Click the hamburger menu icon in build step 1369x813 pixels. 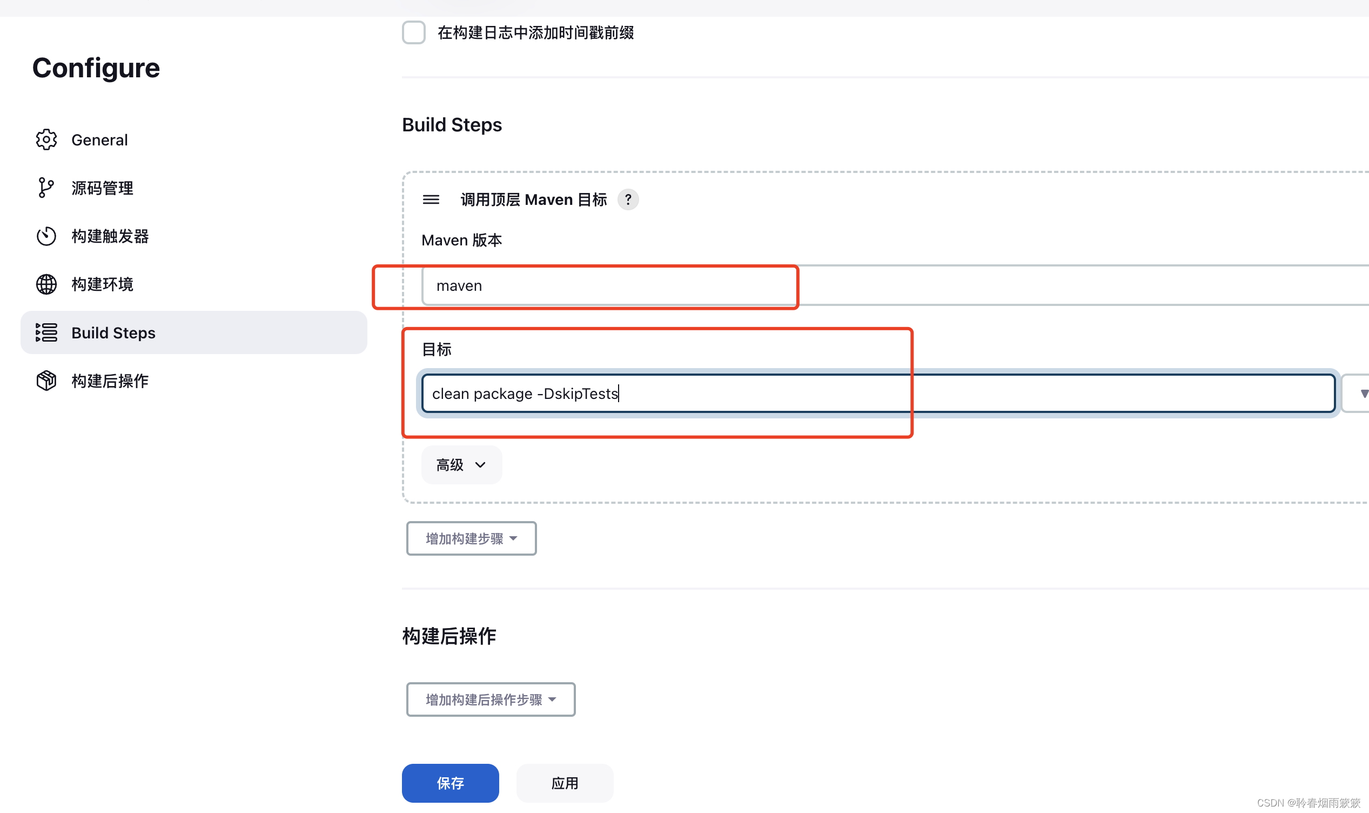pyautogui.click(x=431, y=199)
